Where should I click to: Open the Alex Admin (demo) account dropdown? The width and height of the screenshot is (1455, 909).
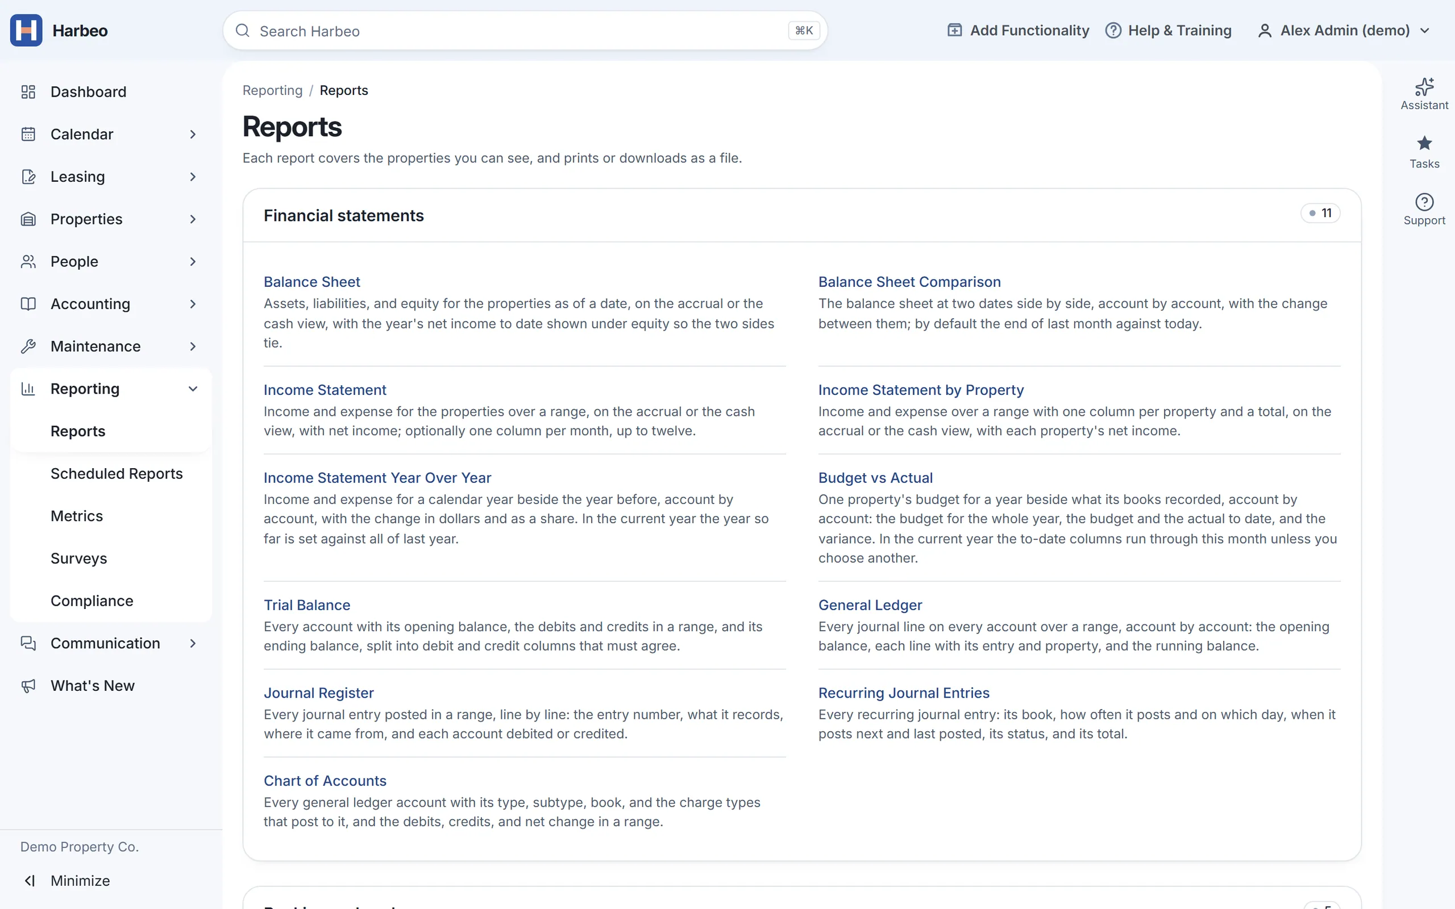click(x=1343, y=30)
